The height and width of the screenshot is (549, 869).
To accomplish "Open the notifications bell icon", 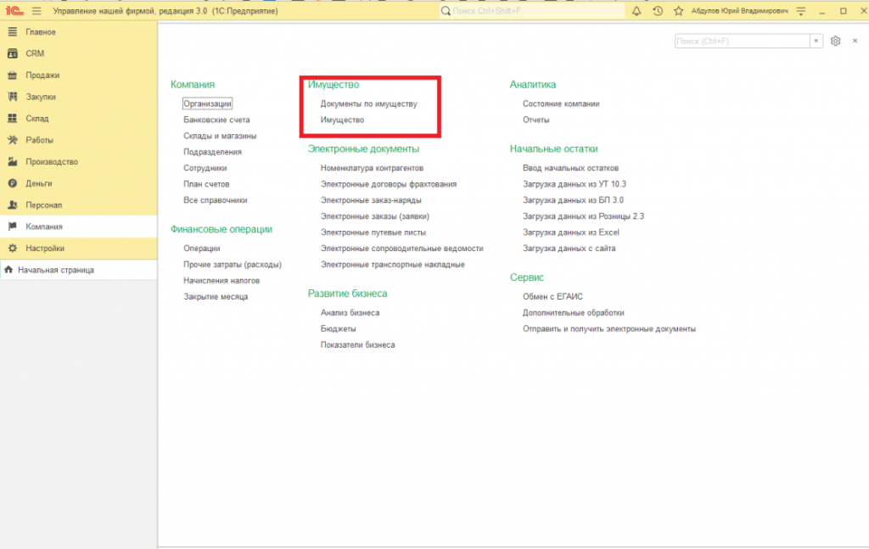I will 636,11.
